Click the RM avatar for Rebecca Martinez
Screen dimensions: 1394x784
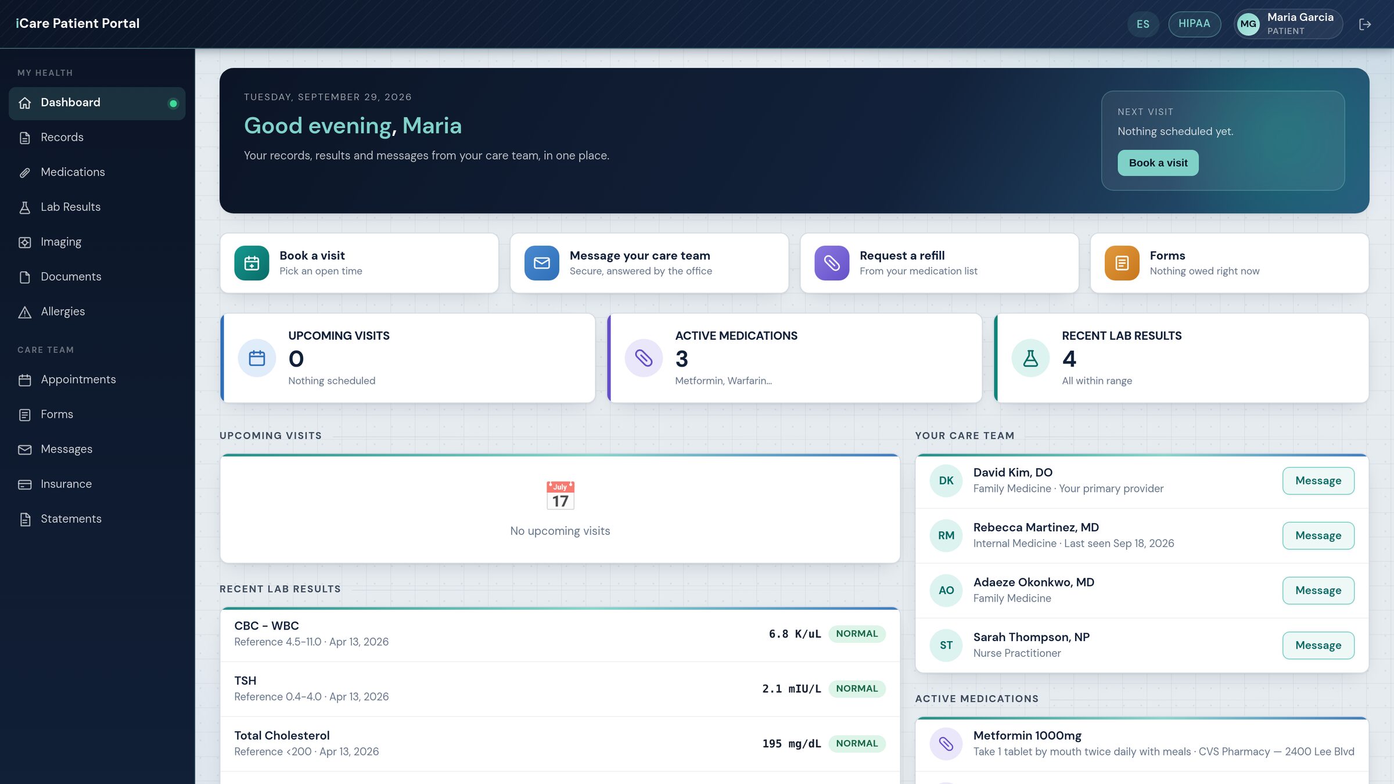pyautogui.click(x=946, y=535)
